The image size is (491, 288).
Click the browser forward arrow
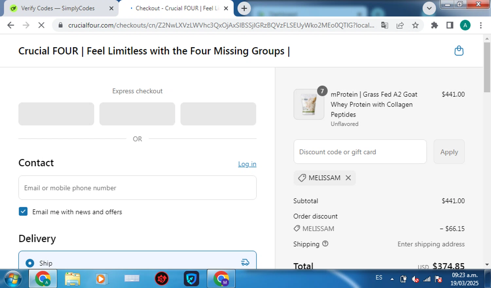(x=26, y=25)
